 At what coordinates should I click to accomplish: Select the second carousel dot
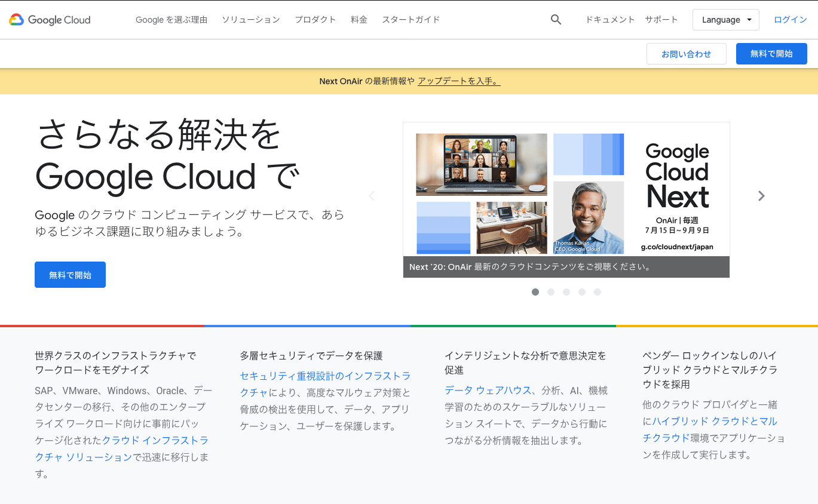(x=551, y=292)
